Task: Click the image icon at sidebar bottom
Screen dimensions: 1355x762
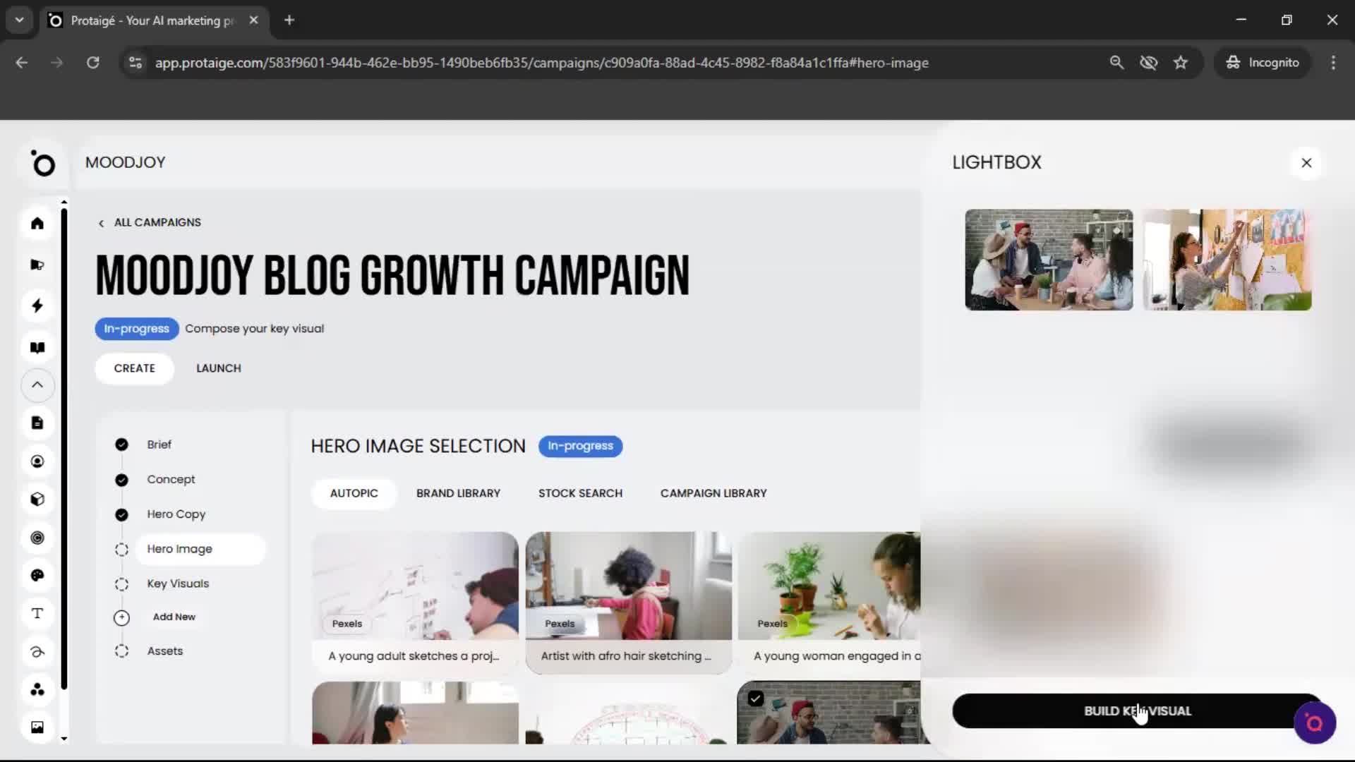Action: tap(37, 727)
